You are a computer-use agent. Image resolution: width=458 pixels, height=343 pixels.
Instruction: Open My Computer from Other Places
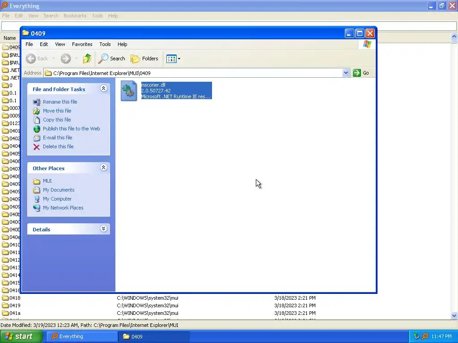click(57, 199)
